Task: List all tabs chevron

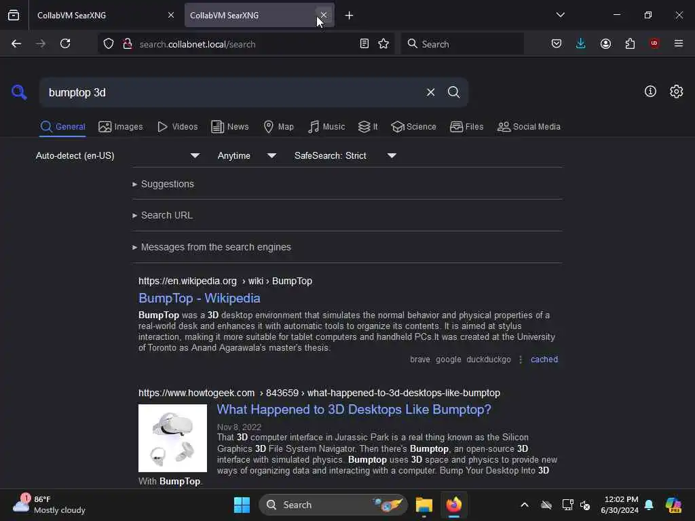Action: tap(560, 15)
